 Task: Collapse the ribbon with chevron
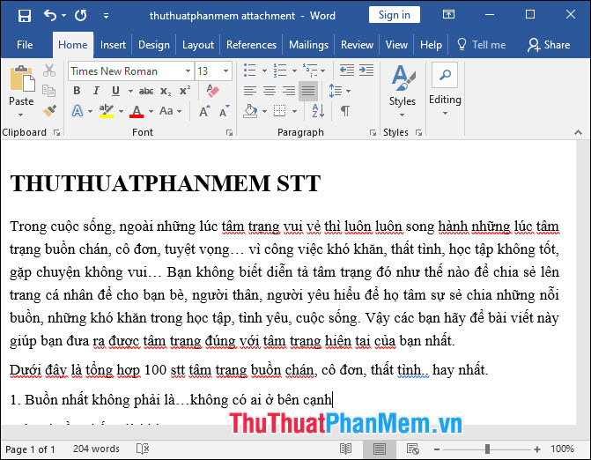point(578,132)
